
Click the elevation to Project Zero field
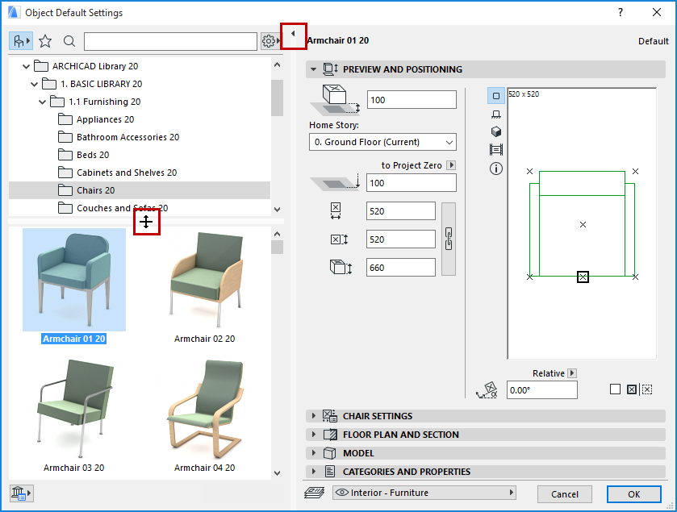(412, 183)
